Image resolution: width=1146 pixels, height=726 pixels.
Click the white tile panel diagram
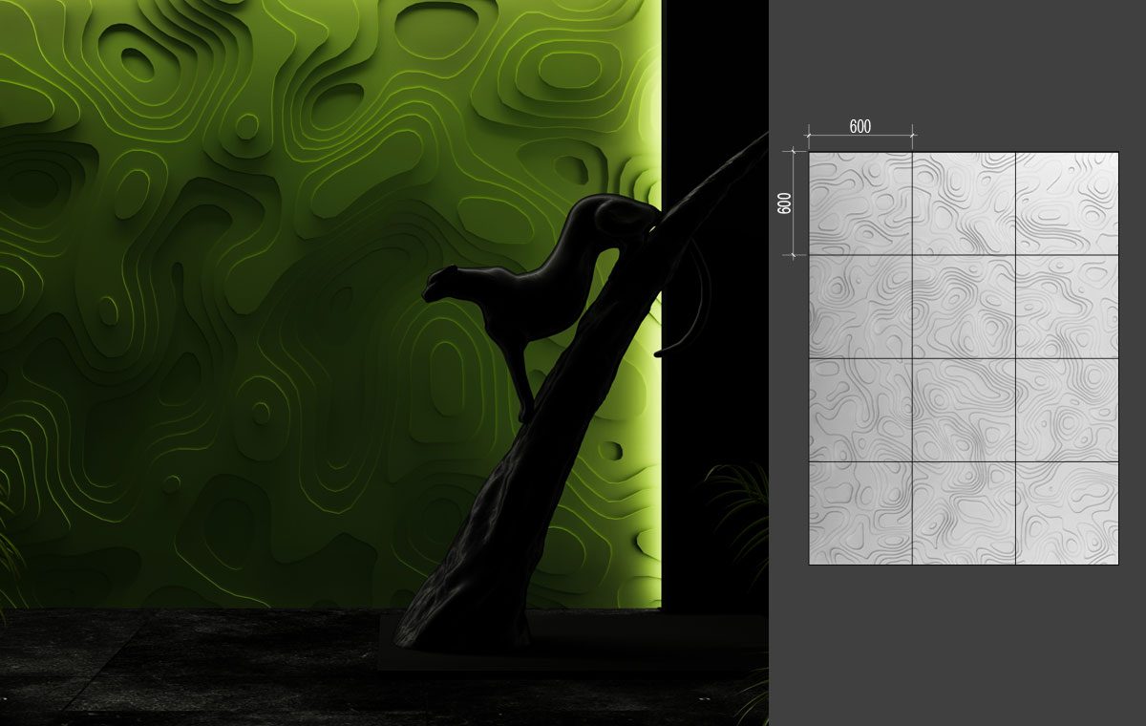tap(964, 358)
